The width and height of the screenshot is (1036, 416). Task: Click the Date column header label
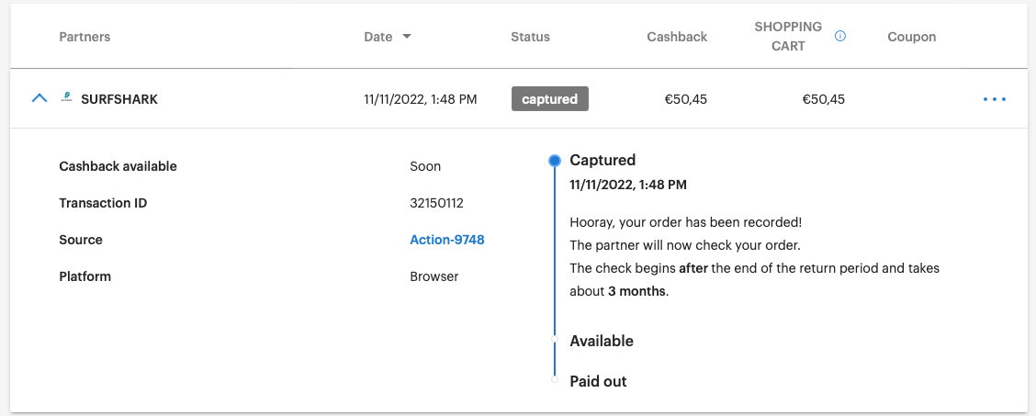tap(377, 37)
